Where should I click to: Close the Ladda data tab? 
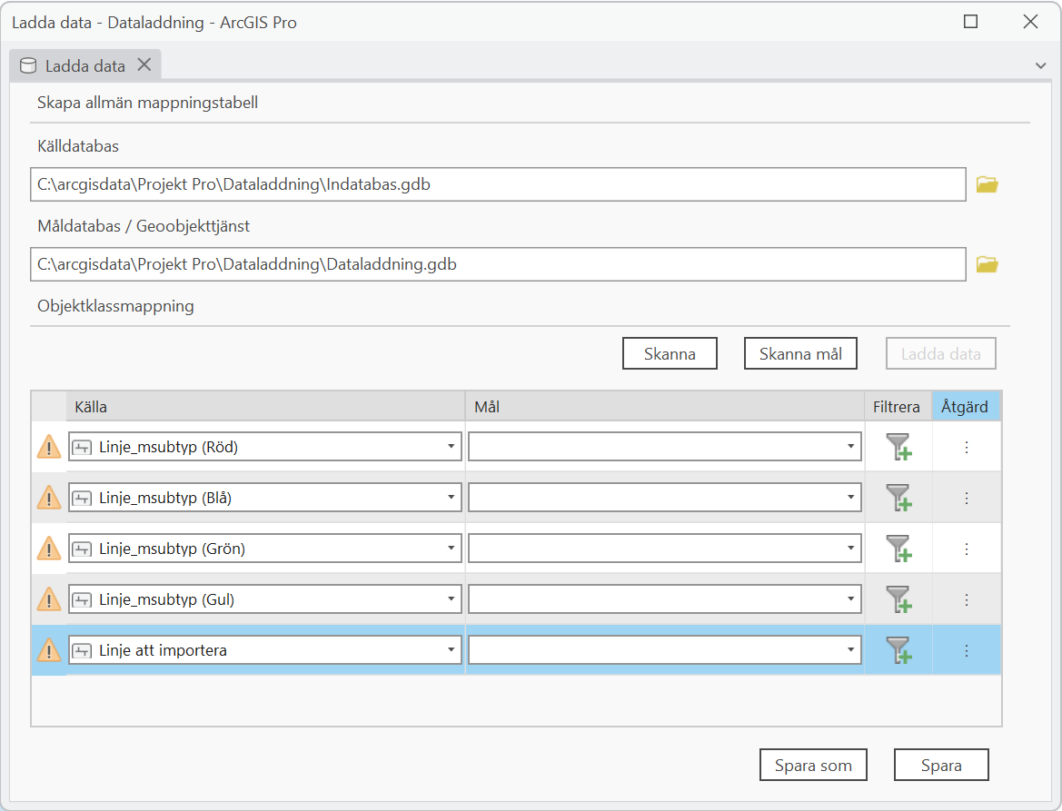click(x=144, y=64)
